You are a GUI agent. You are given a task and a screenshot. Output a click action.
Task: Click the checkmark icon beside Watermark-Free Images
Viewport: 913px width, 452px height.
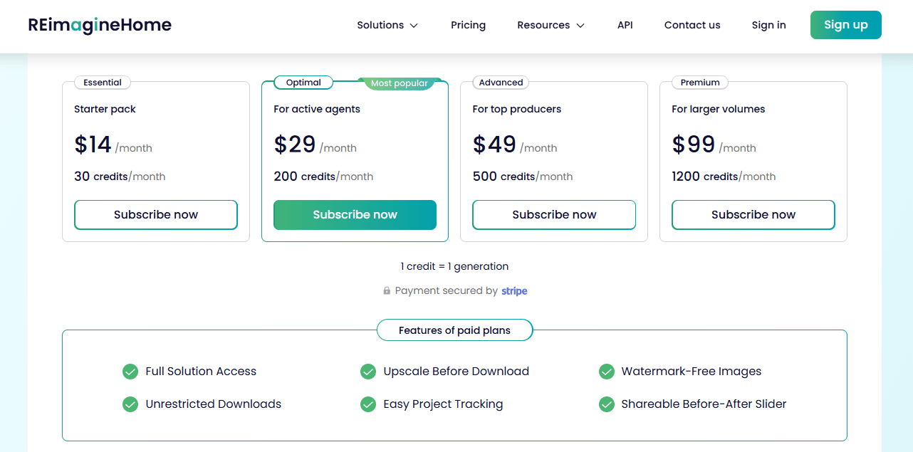click(606, 371)
